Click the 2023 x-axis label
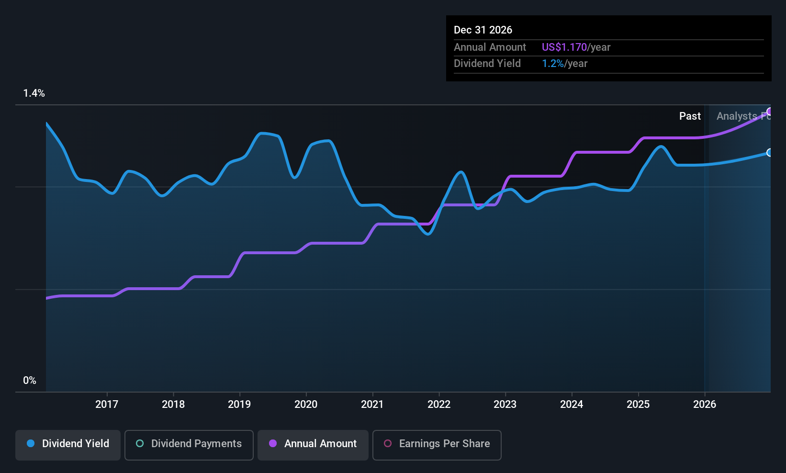This screenshot has height=473, width=786. (505, 404)
